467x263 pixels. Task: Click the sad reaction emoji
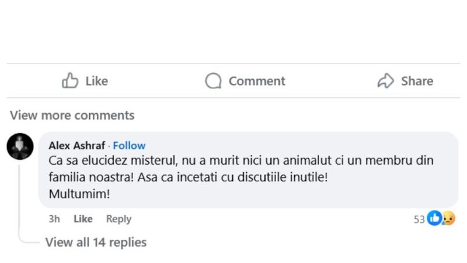[x=448, y=219]
